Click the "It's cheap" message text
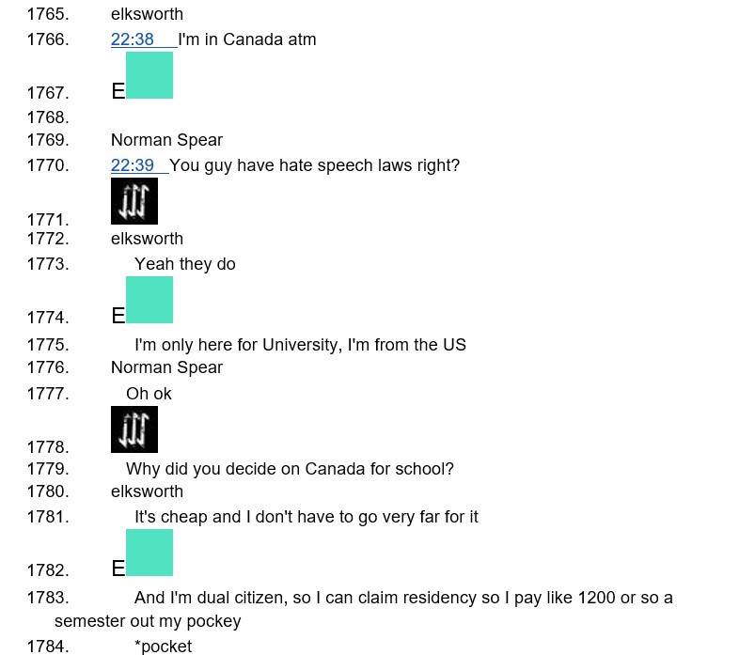The width and height of the screenshot is (739, 655). pyautogui.click(x=307, y=517)
